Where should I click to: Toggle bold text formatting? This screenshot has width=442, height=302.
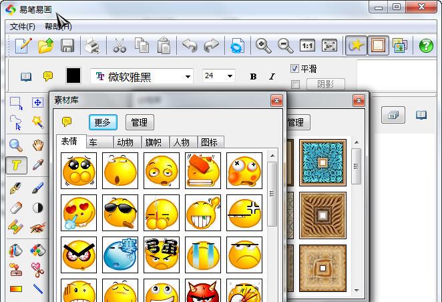(x=253, y=76)
